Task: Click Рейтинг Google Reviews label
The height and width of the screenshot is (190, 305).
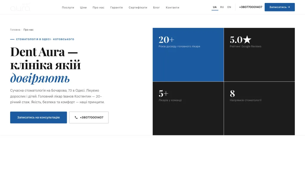Action: pos(245,46)
